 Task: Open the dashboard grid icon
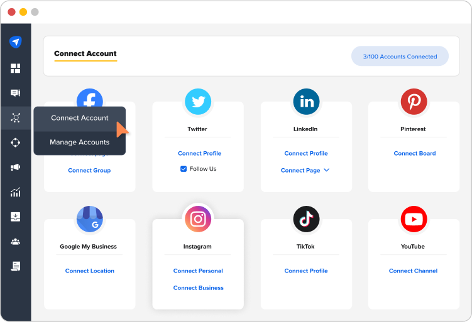coord(15,68)
